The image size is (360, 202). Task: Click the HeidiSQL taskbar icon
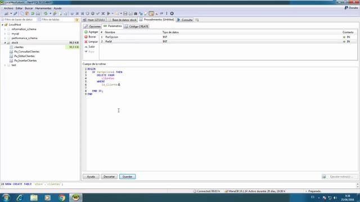(x=75, y=198)
